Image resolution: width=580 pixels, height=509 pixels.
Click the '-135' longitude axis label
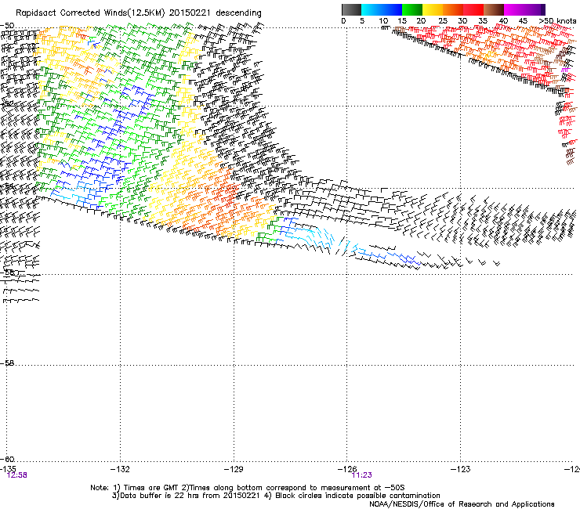tap(7, 469)
